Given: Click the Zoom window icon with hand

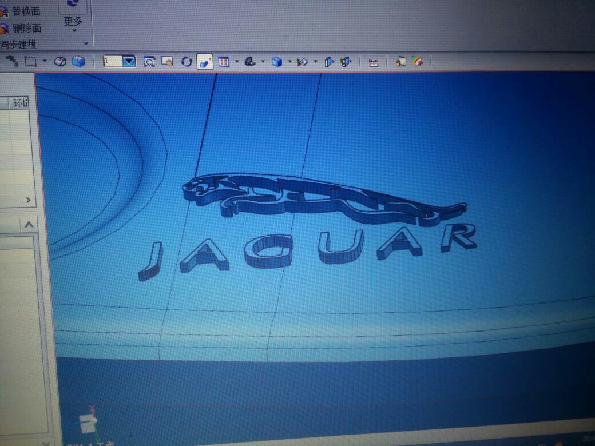Looking at the screenshot, I should [167, 61].
